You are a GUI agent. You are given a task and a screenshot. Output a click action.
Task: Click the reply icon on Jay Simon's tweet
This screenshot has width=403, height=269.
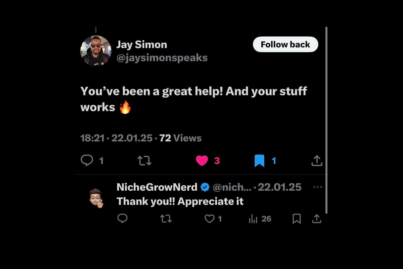[x=87, y=160]
